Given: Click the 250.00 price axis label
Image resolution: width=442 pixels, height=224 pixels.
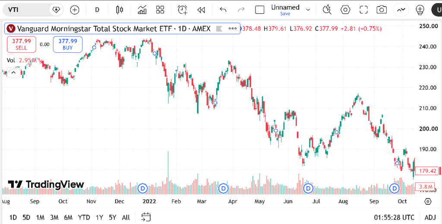Looking at the screenshot, I should coord(428,26).
